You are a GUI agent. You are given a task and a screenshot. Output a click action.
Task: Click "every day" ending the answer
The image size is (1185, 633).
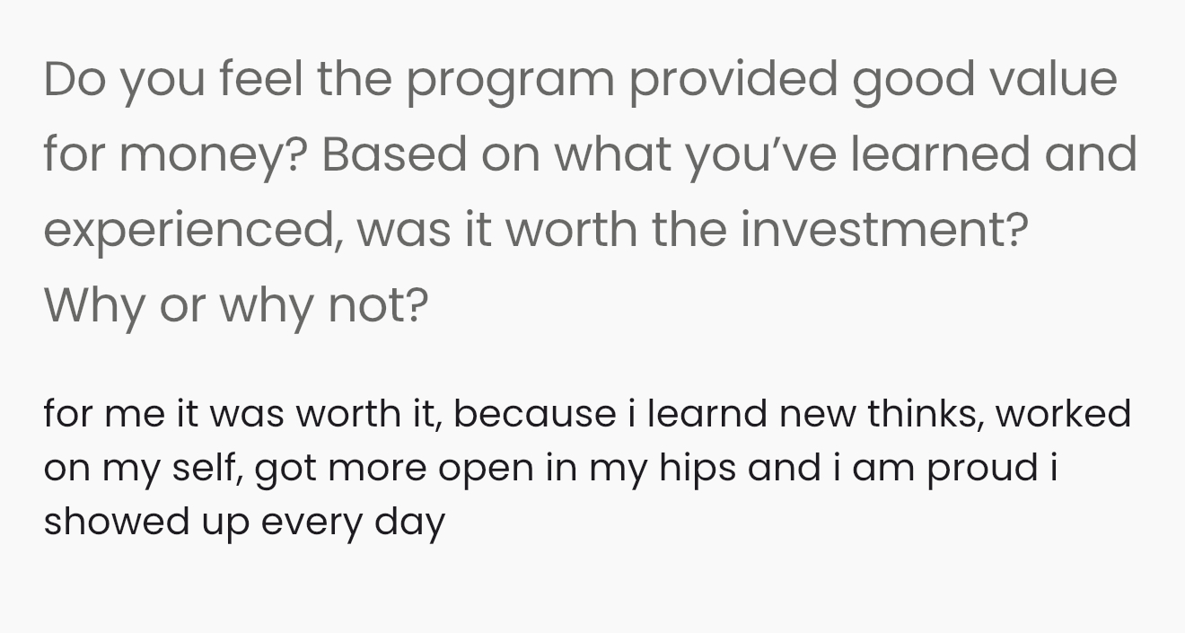353,523
